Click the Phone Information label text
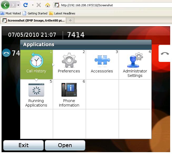The height and width of the screenshot is (154, 172). 69,103
